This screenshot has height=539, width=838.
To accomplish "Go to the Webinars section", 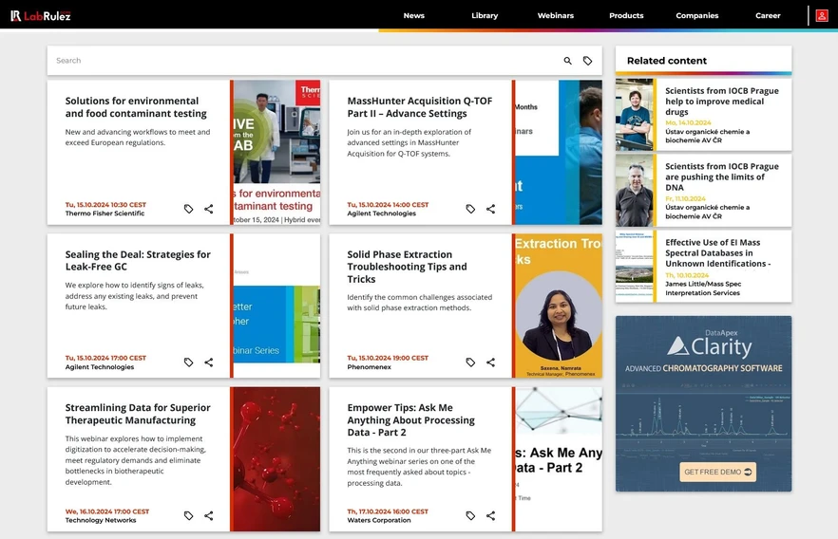I will point(555,15).
